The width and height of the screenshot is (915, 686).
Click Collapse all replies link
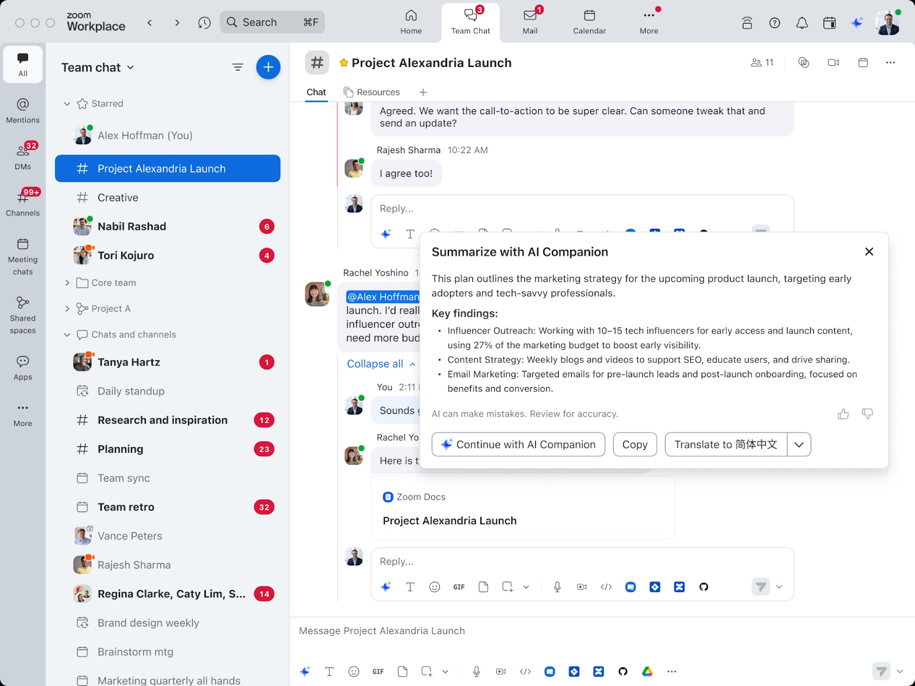[381, 364]
